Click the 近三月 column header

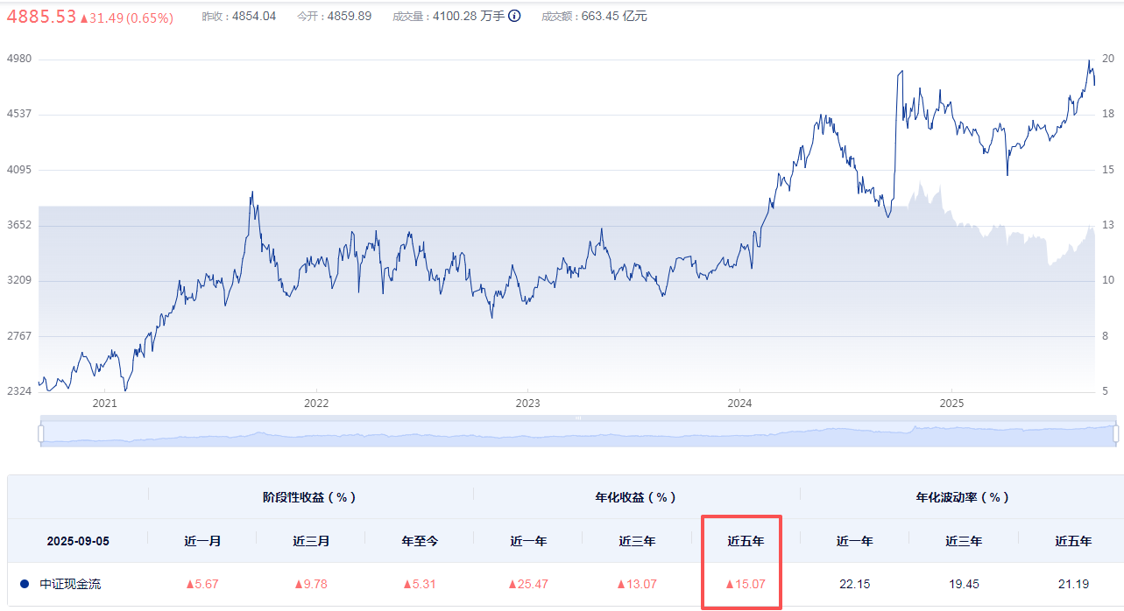pyautogui.click(x=311, y=541)
